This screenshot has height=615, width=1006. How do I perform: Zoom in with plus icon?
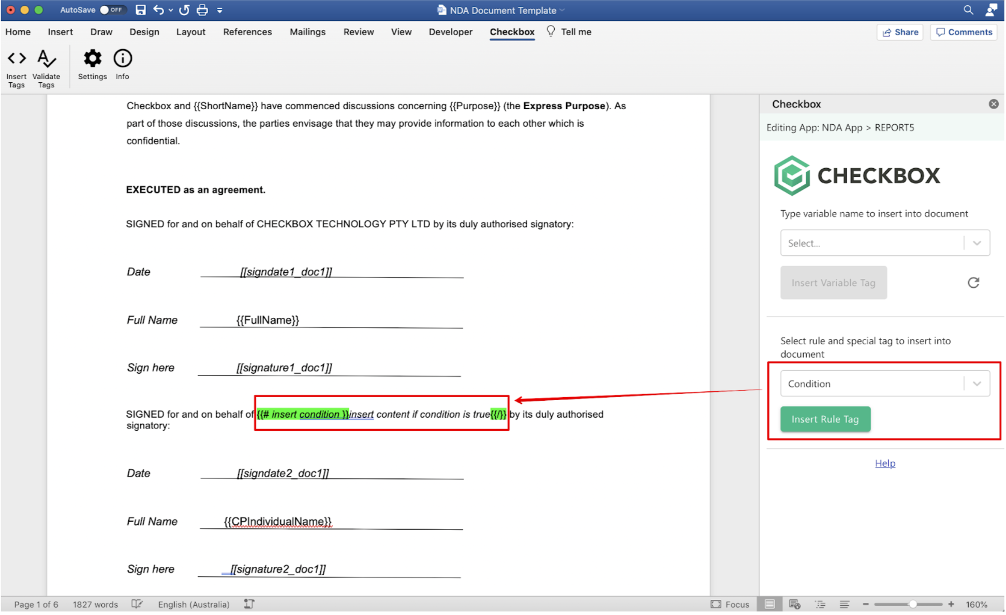(x=951, y=604)
